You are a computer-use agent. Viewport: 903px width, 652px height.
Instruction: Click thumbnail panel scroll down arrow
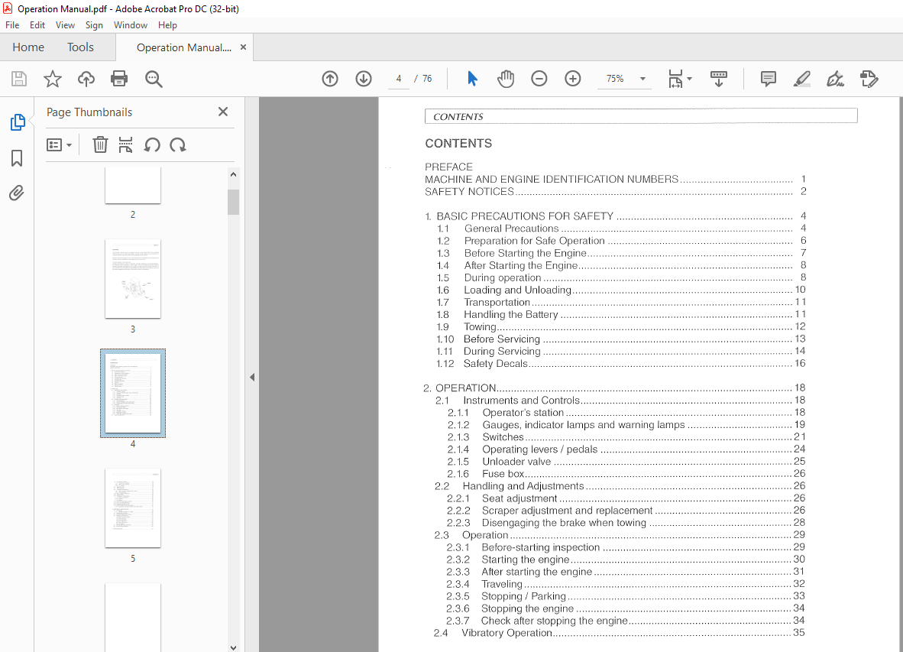coord(233,647)
